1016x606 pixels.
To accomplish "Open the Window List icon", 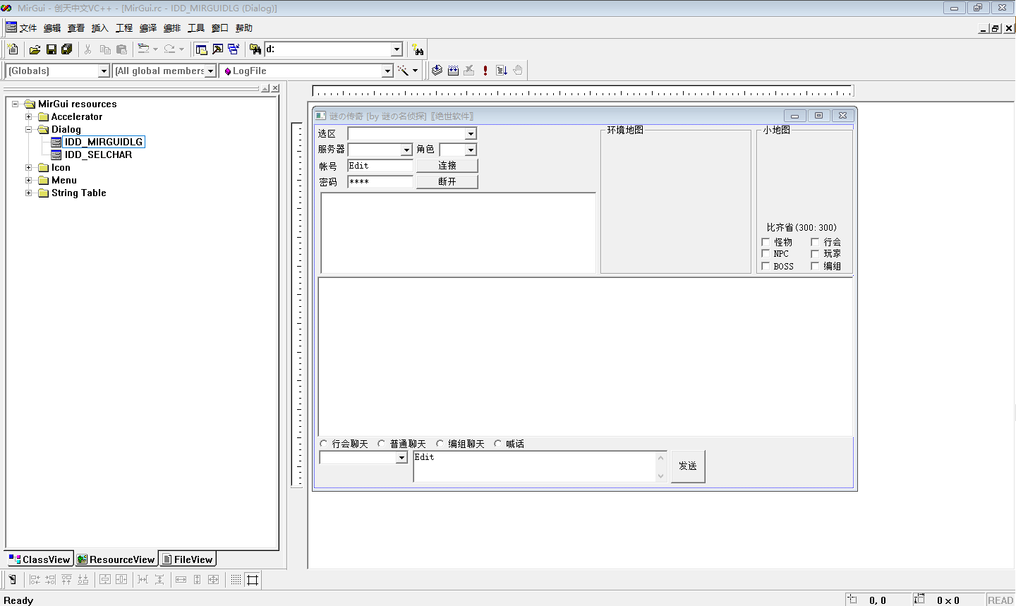I will [234, 49].
